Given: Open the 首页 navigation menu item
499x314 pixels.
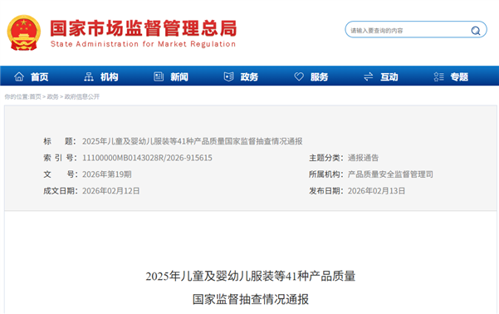Looking at the screenshot, I should [x=40, y=76].
